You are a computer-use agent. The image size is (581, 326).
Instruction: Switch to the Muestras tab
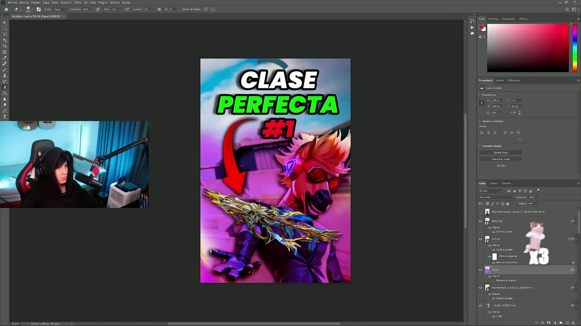coord(493,19)
